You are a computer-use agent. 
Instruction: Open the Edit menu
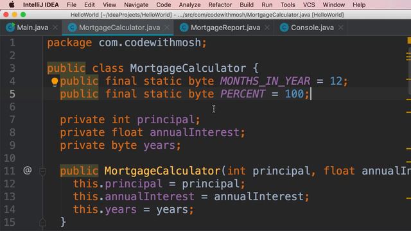tap(89, 4)
